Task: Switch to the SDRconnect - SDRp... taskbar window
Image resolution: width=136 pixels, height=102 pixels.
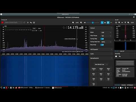Action: pyautogui.click(x=26, y=88)
